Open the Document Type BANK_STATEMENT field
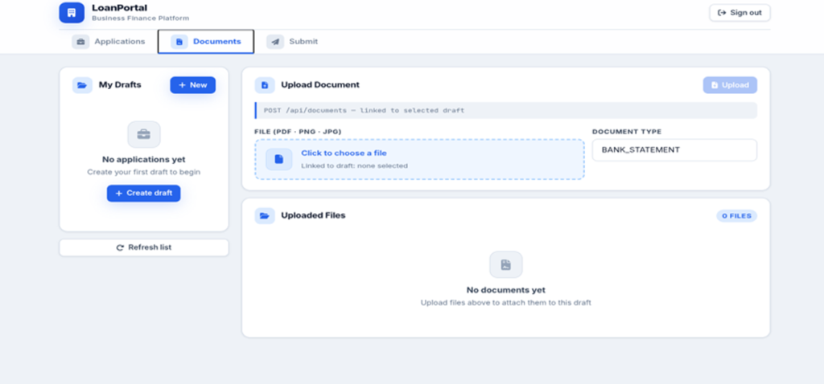This screenshot has height=384, width=824. pyautogui.click(x=674, y=150)
